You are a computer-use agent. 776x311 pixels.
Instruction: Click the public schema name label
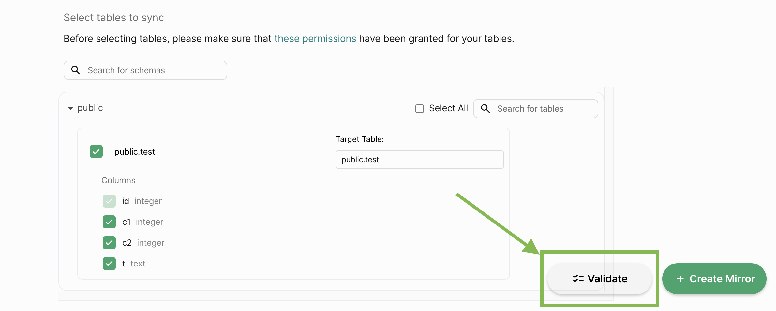point(90,108)
